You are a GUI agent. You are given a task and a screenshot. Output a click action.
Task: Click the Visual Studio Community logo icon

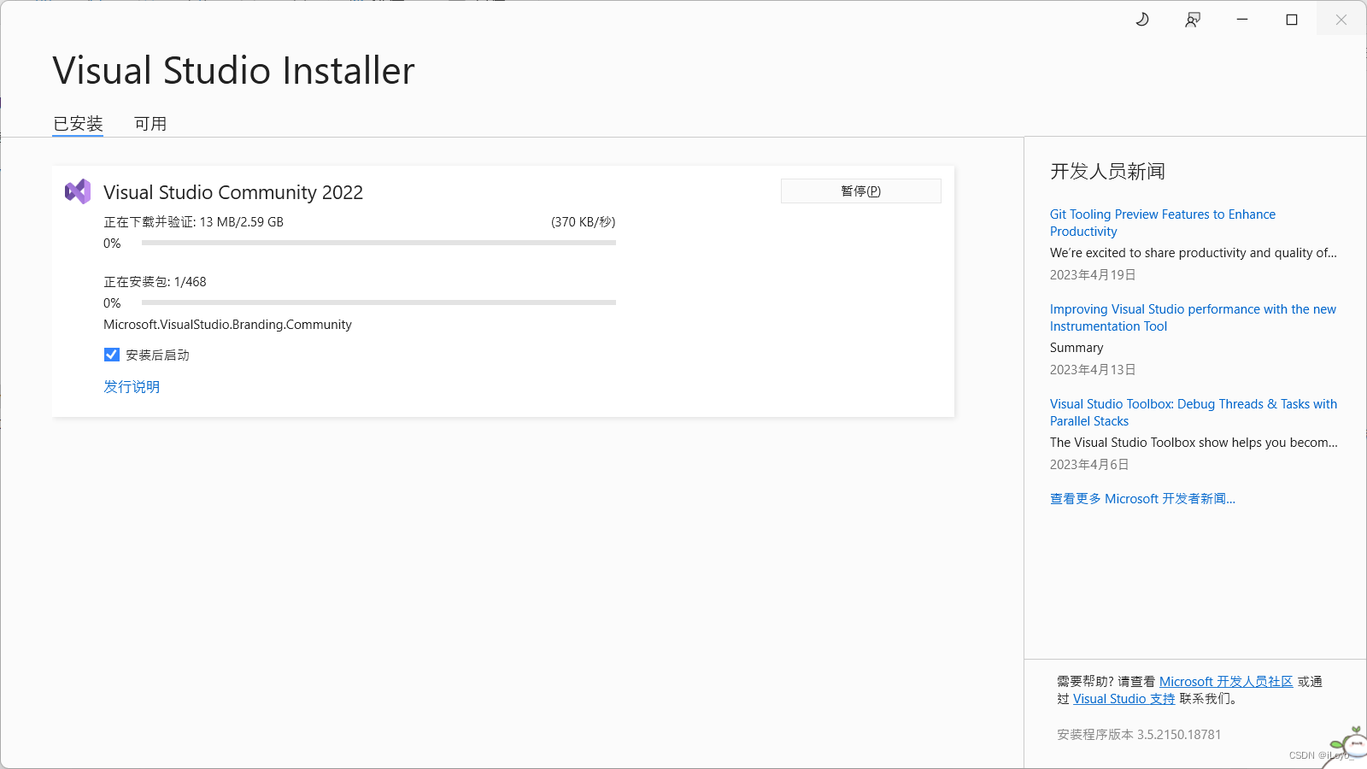[78, 191]
